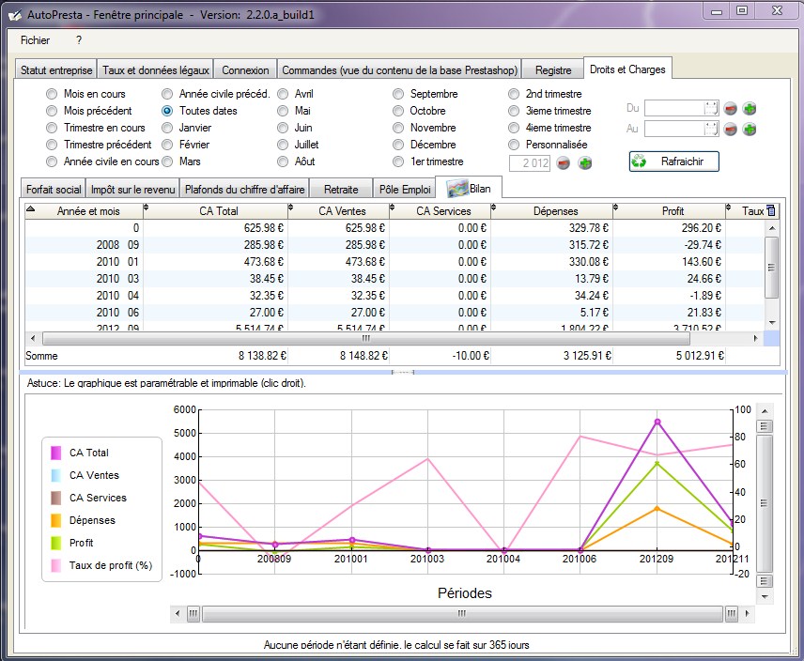Select the Trimestre précédent option
The image size is (804, 661).
click(52, 145)
